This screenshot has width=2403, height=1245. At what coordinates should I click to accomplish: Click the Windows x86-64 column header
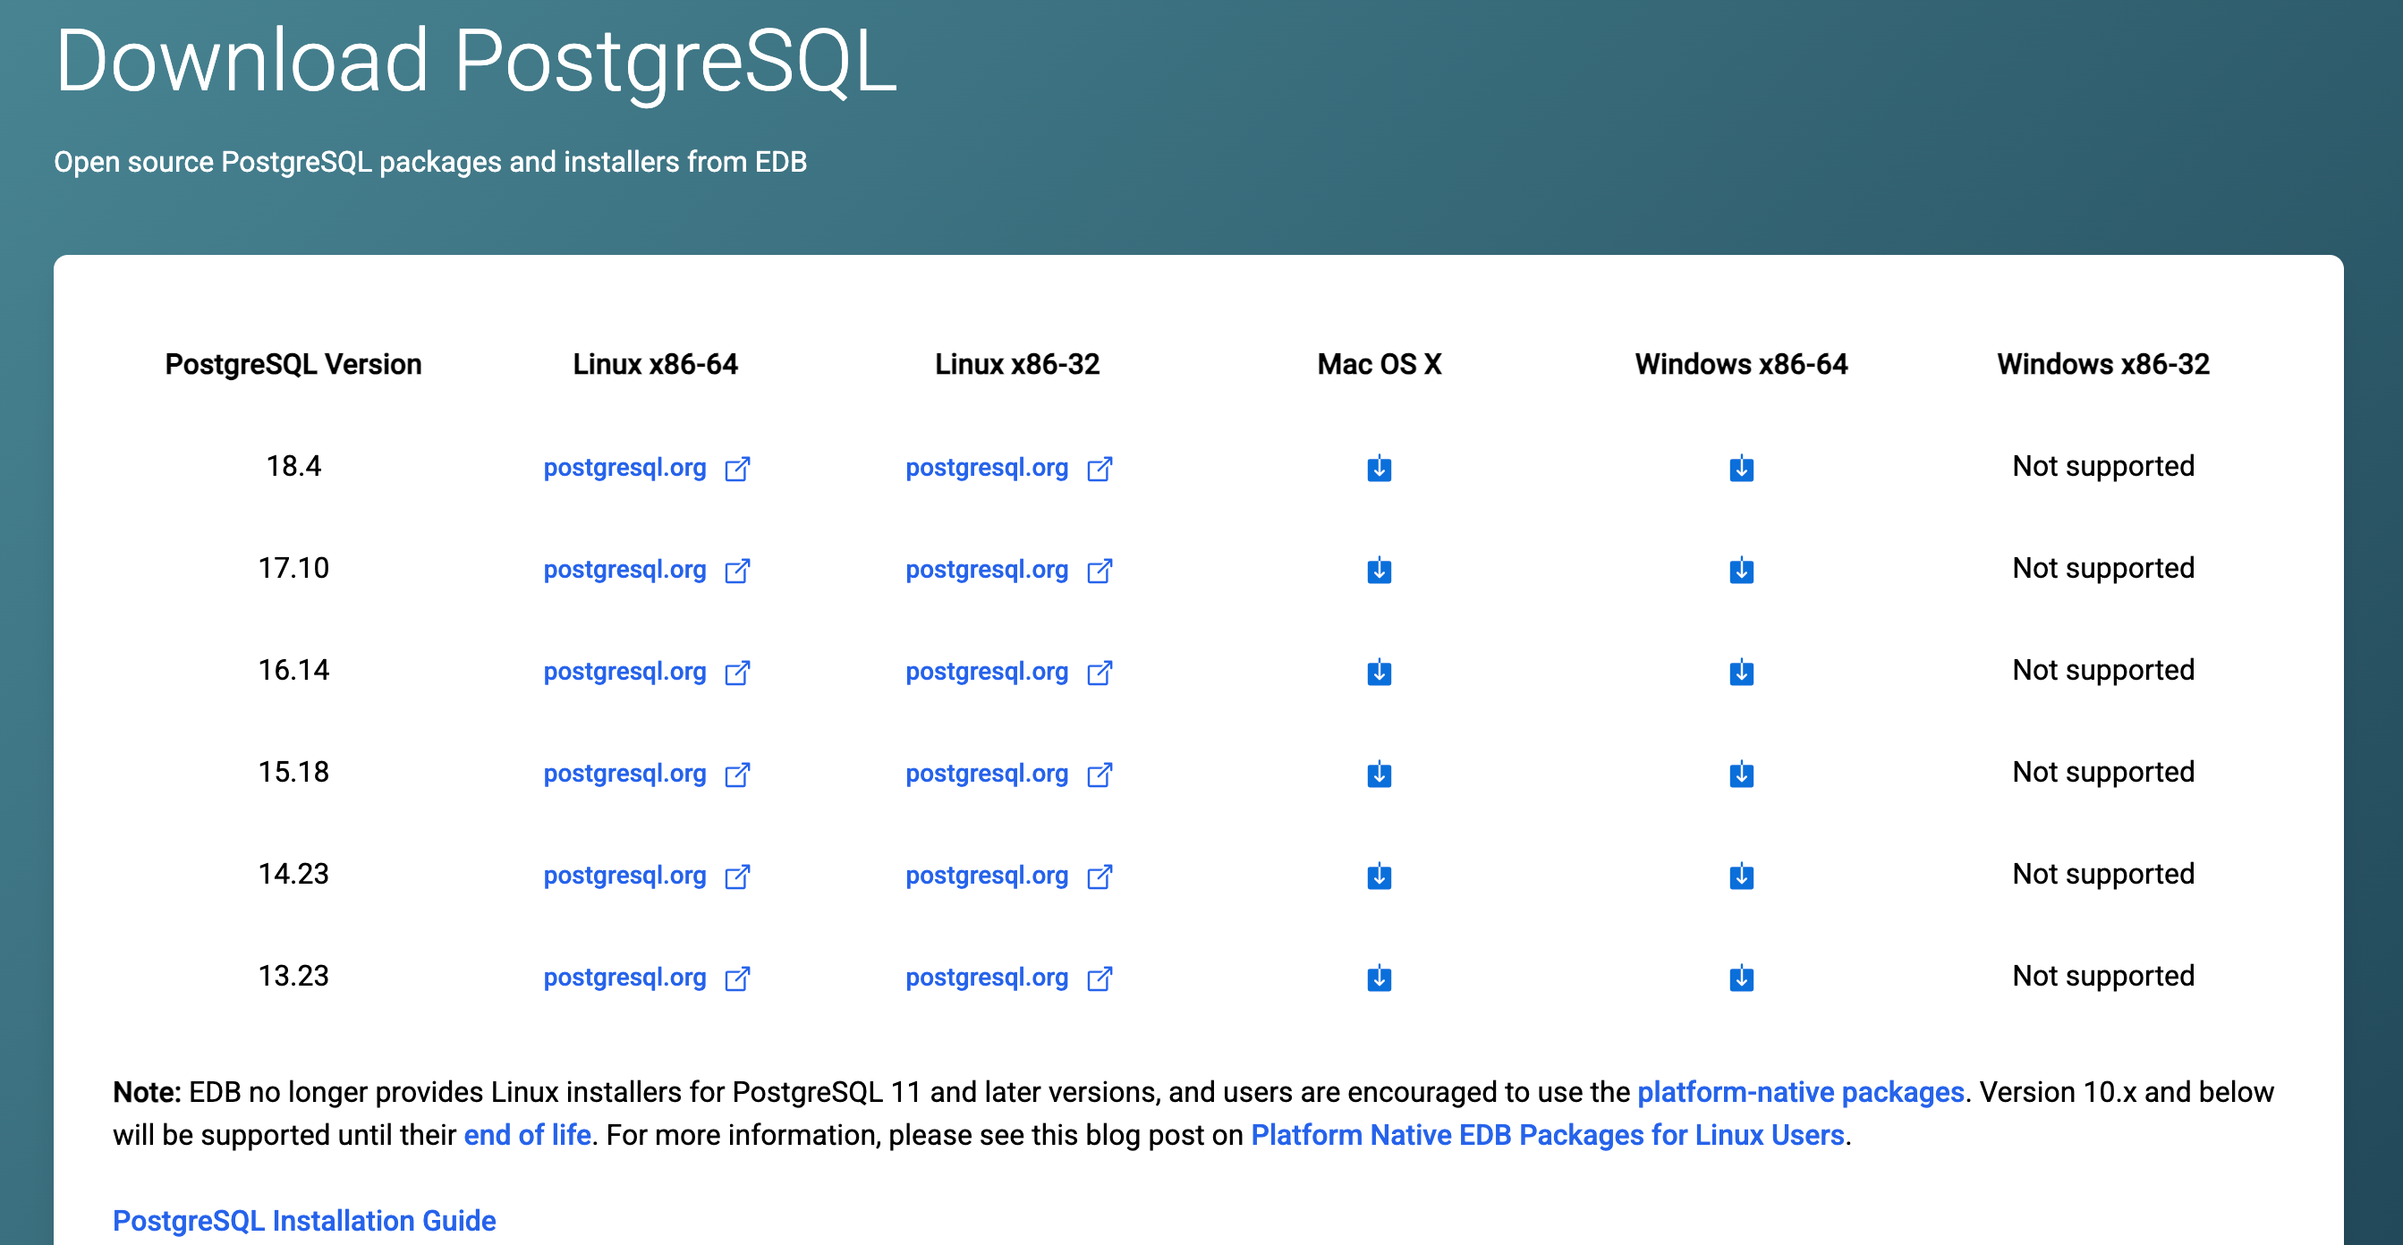coord(1741,364)
